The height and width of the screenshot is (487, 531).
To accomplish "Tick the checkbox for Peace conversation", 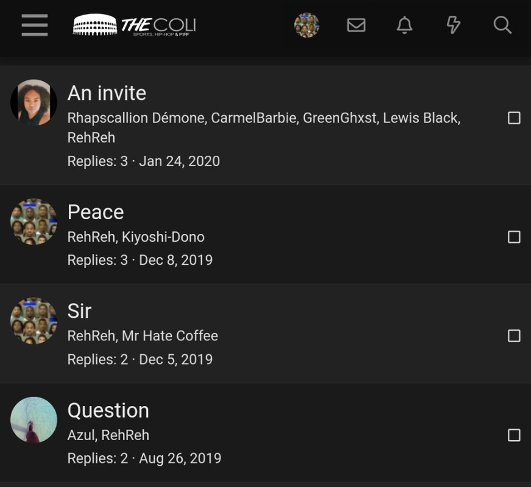I will click(x=514, y=237).
